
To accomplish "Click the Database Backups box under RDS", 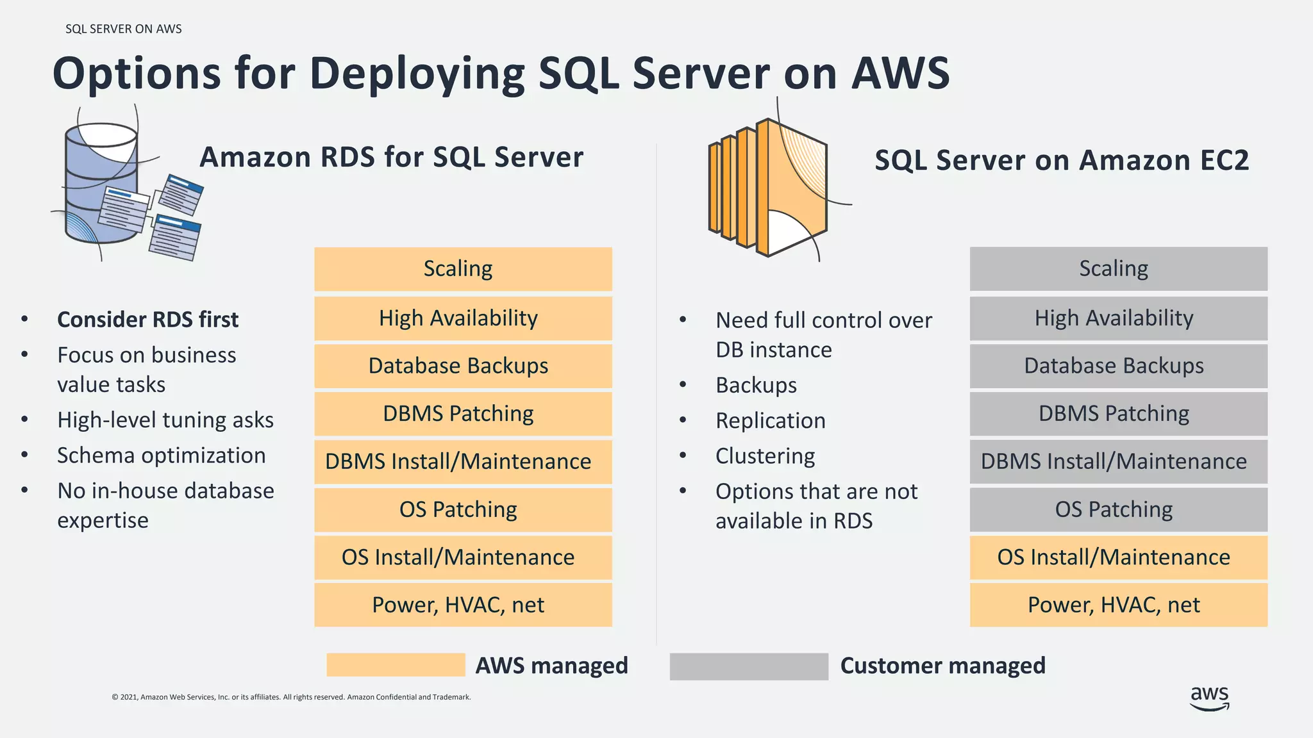I will [x=463, y=366].
